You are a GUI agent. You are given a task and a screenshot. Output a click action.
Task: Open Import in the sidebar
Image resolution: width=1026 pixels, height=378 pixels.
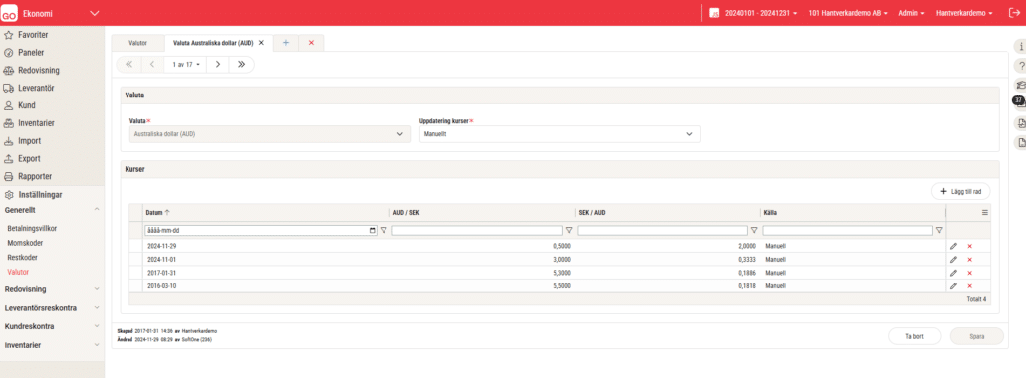(x=30, y=140)
